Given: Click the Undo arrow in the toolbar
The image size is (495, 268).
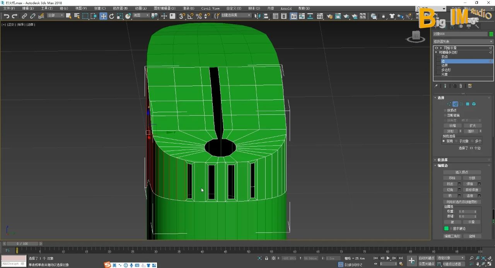Looking at the screenshot, I should click(x=6, y=16).
